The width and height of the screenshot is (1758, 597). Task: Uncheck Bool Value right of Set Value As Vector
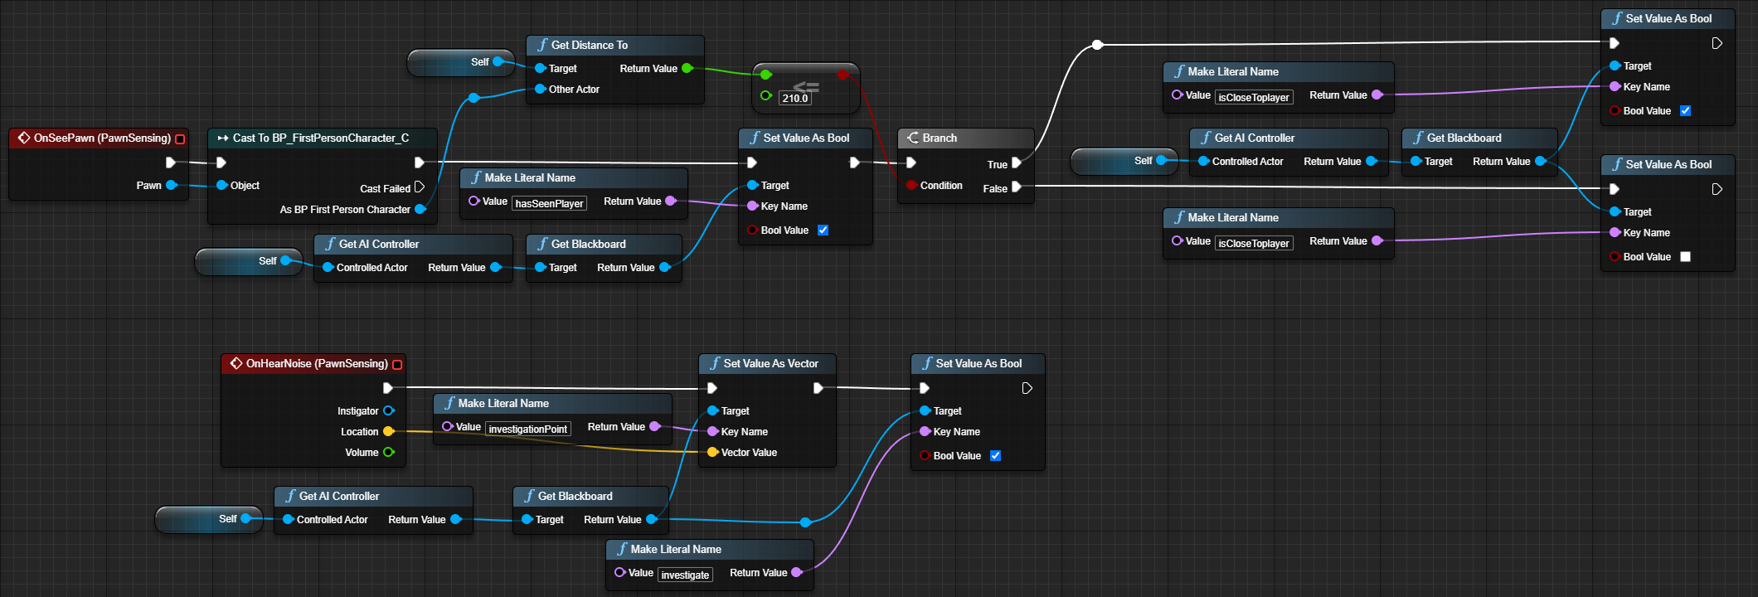click(x=995, y=455)
